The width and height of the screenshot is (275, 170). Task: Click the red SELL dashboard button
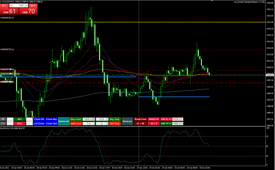20,123
